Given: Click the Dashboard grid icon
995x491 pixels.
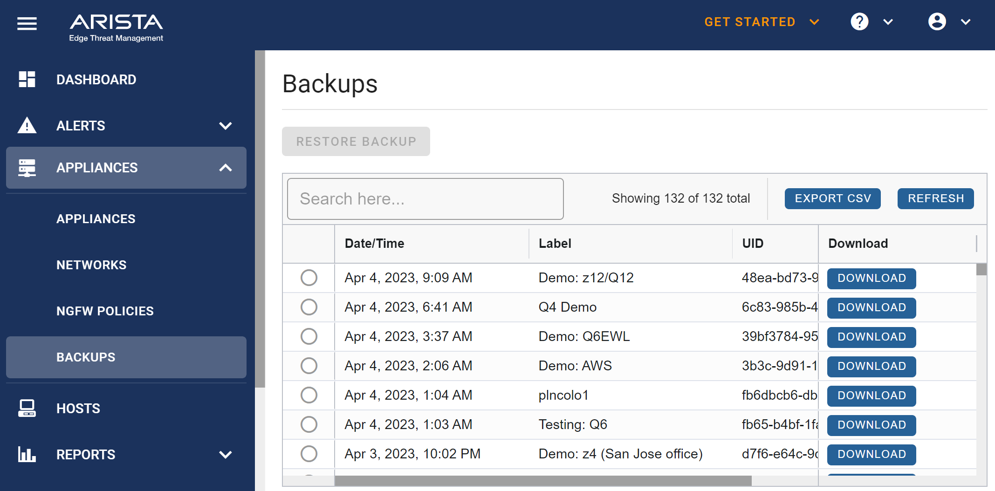Looking at the screenshot, I should point(27,79).
